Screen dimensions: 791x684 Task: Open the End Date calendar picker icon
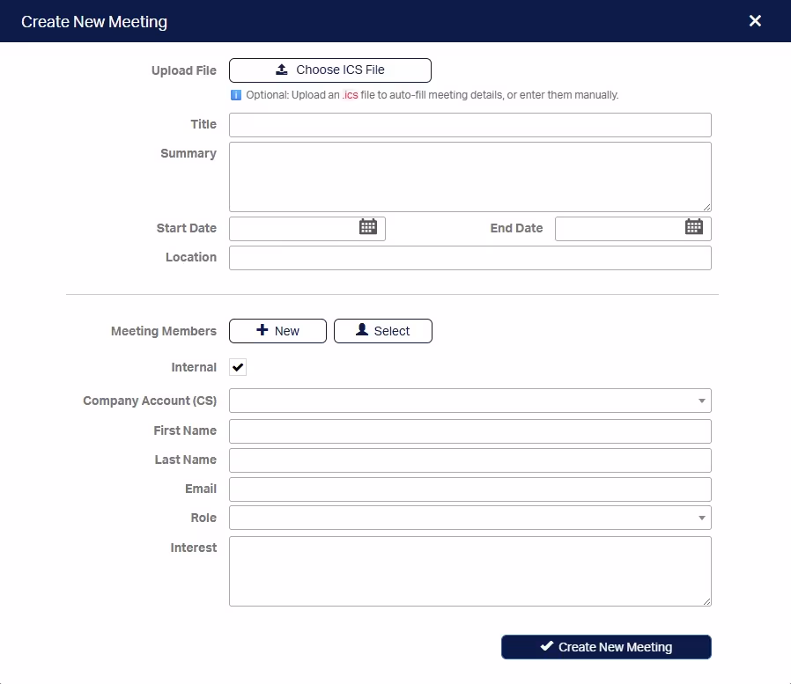pyautogui.click(x=693, y=227)
